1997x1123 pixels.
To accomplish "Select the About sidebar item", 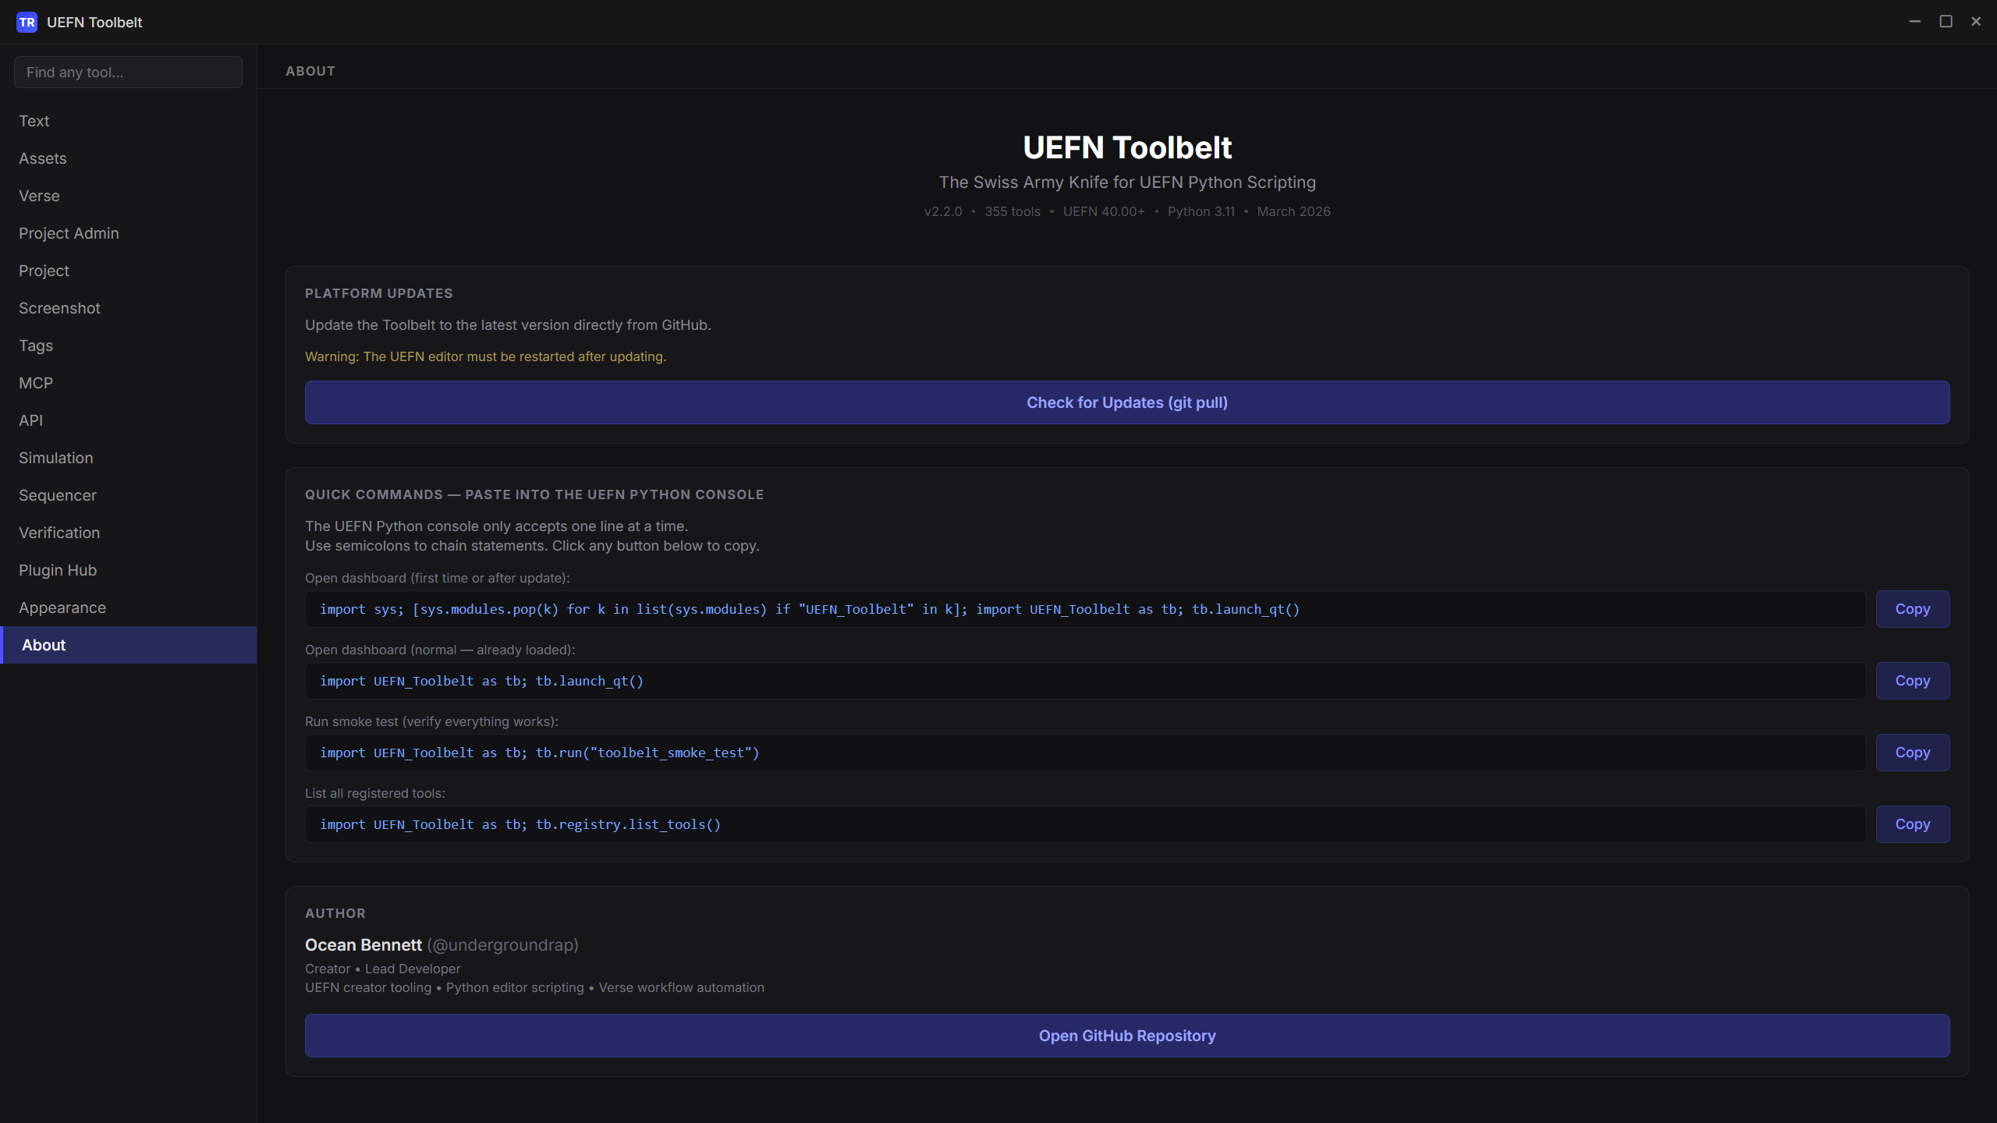I will tap(128, 645).
